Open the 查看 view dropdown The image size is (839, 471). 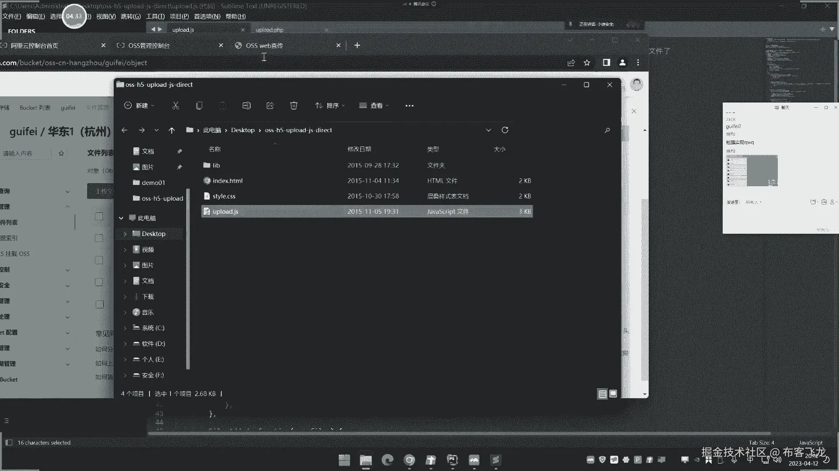(374, 106)
